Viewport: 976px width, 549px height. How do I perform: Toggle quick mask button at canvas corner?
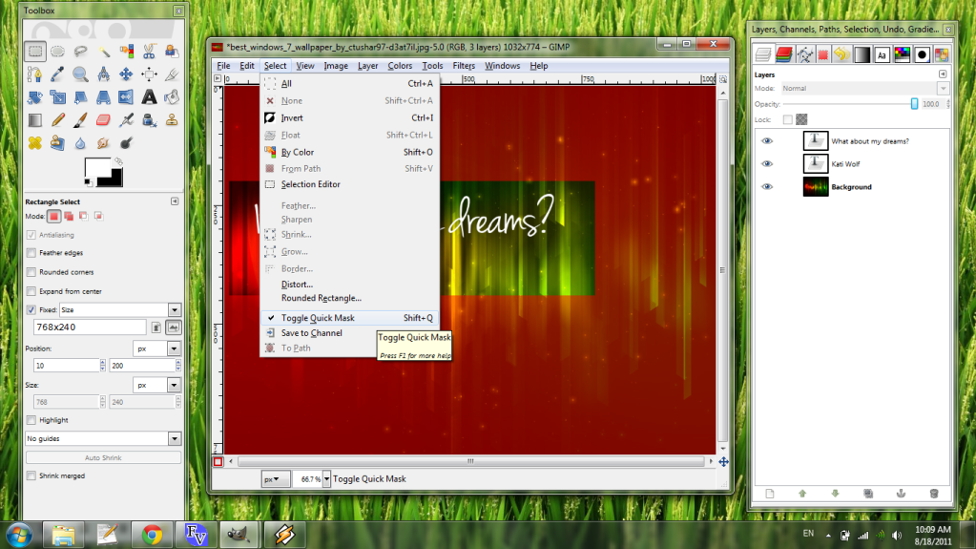(218, 462)
